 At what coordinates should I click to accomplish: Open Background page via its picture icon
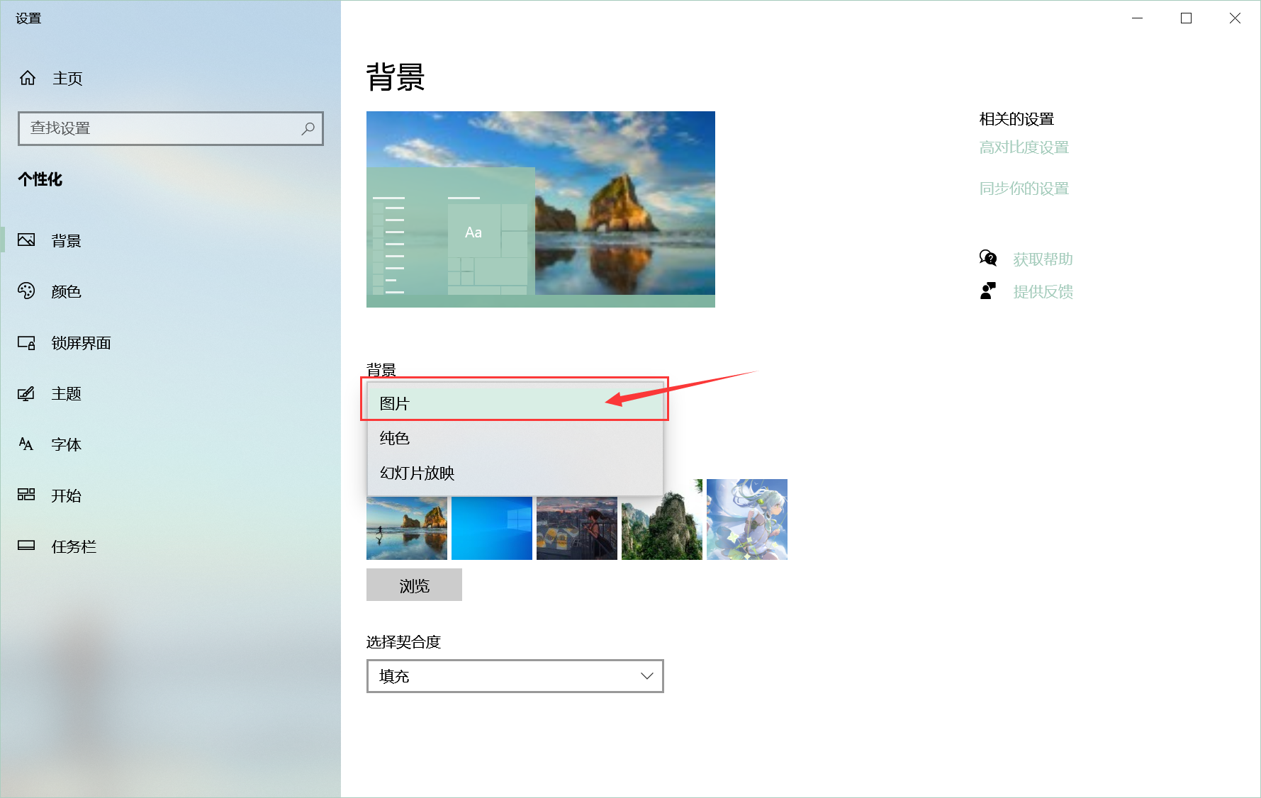point(26,240)
